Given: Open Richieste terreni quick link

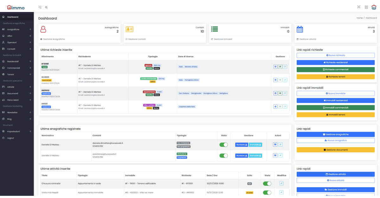Looking at the screenshot, I should pyautogui.click(x=336, y=77).
